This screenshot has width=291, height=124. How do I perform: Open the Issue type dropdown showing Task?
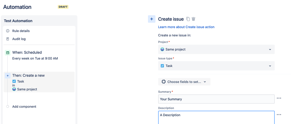click(x=216, y=66)
